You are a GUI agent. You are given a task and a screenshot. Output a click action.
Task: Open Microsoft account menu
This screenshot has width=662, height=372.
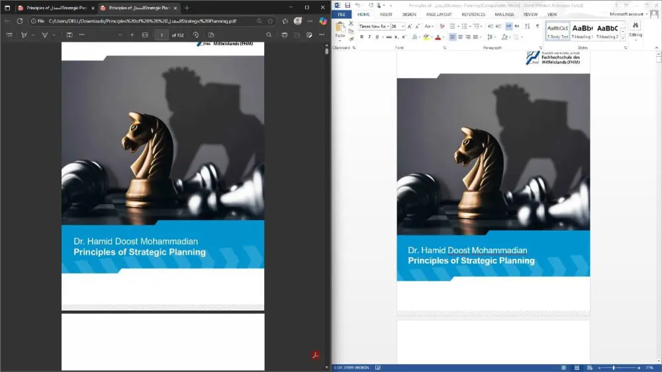(628, 14)
